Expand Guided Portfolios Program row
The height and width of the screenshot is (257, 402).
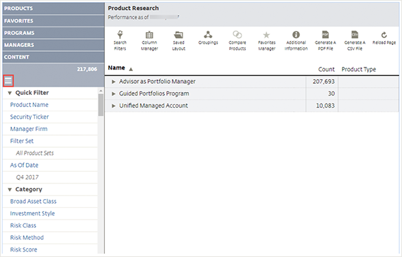(113, 93)
